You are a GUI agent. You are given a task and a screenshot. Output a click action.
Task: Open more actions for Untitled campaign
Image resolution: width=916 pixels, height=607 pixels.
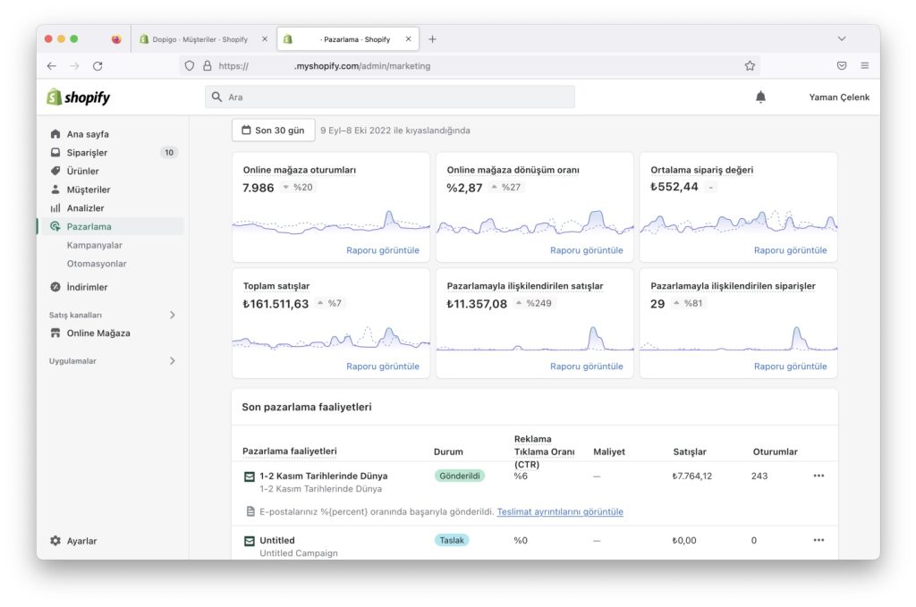click(818, 540)
